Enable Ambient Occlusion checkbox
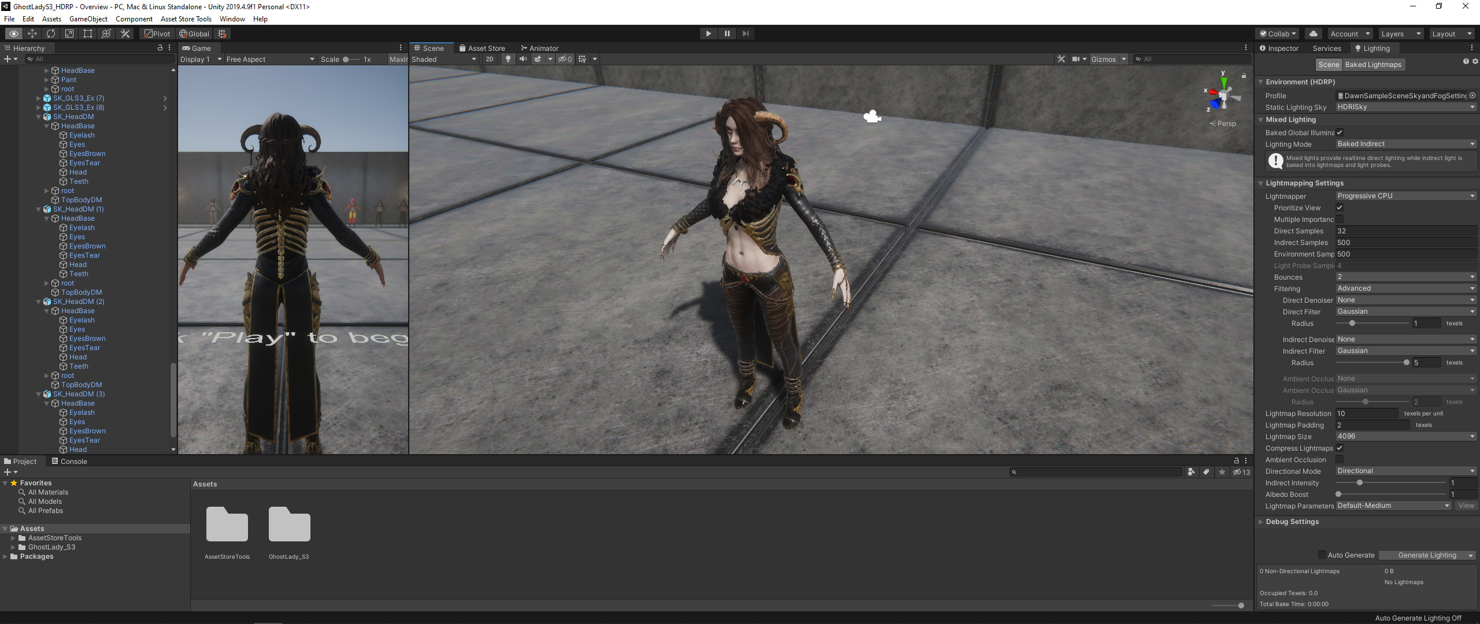1480x624 pixels. 1340,459
